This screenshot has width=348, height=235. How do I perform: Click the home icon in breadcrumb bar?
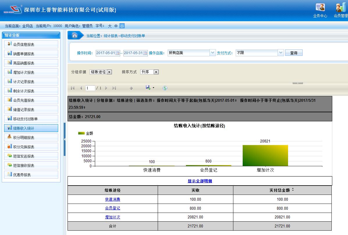pos(75,35)
